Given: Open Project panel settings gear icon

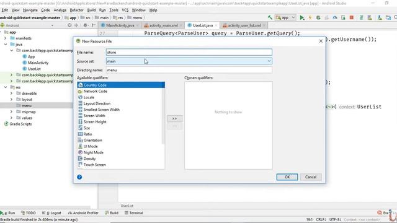Looking at the screenshot, I should tap(86, 25).
